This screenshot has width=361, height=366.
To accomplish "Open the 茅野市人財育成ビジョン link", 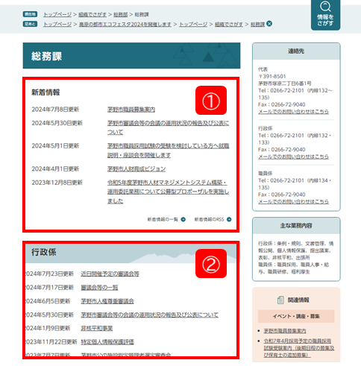I will [136, 169].
